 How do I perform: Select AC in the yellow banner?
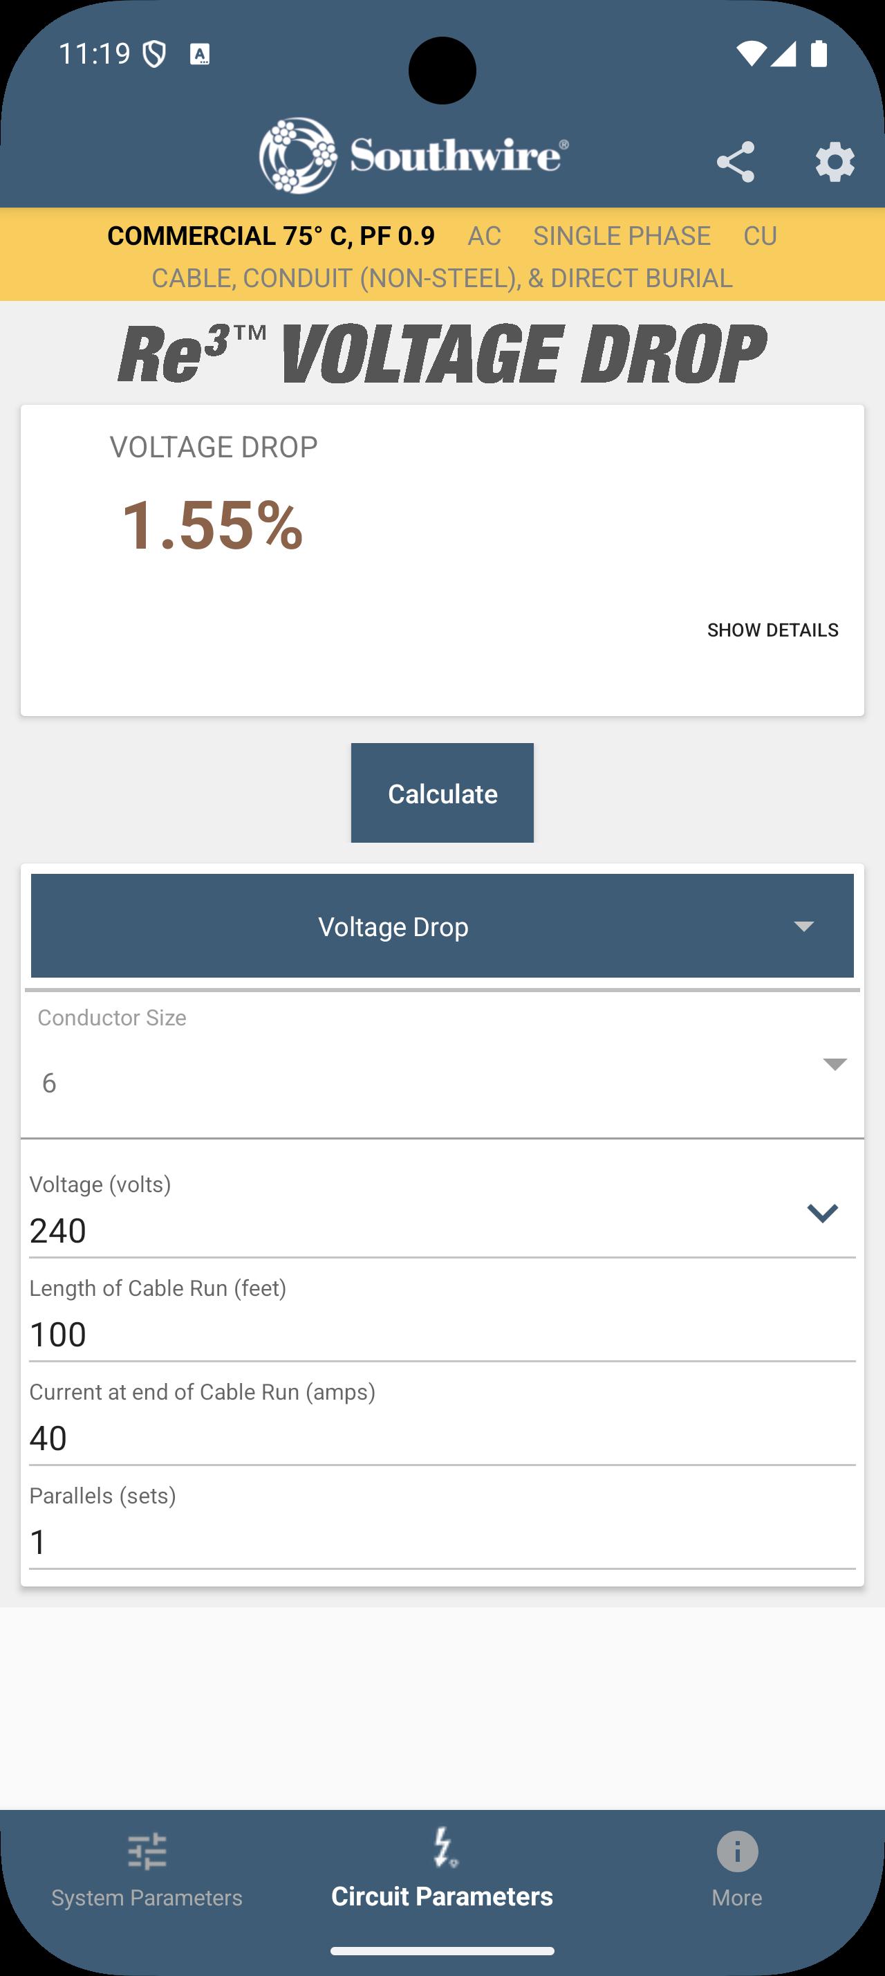[484, 236]
